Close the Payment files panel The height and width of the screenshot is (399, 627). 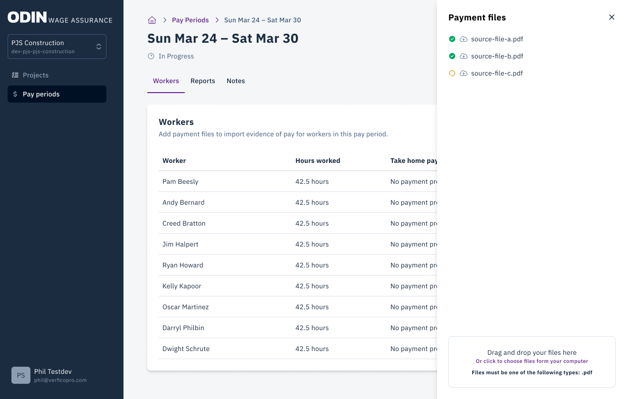point(612,17)
